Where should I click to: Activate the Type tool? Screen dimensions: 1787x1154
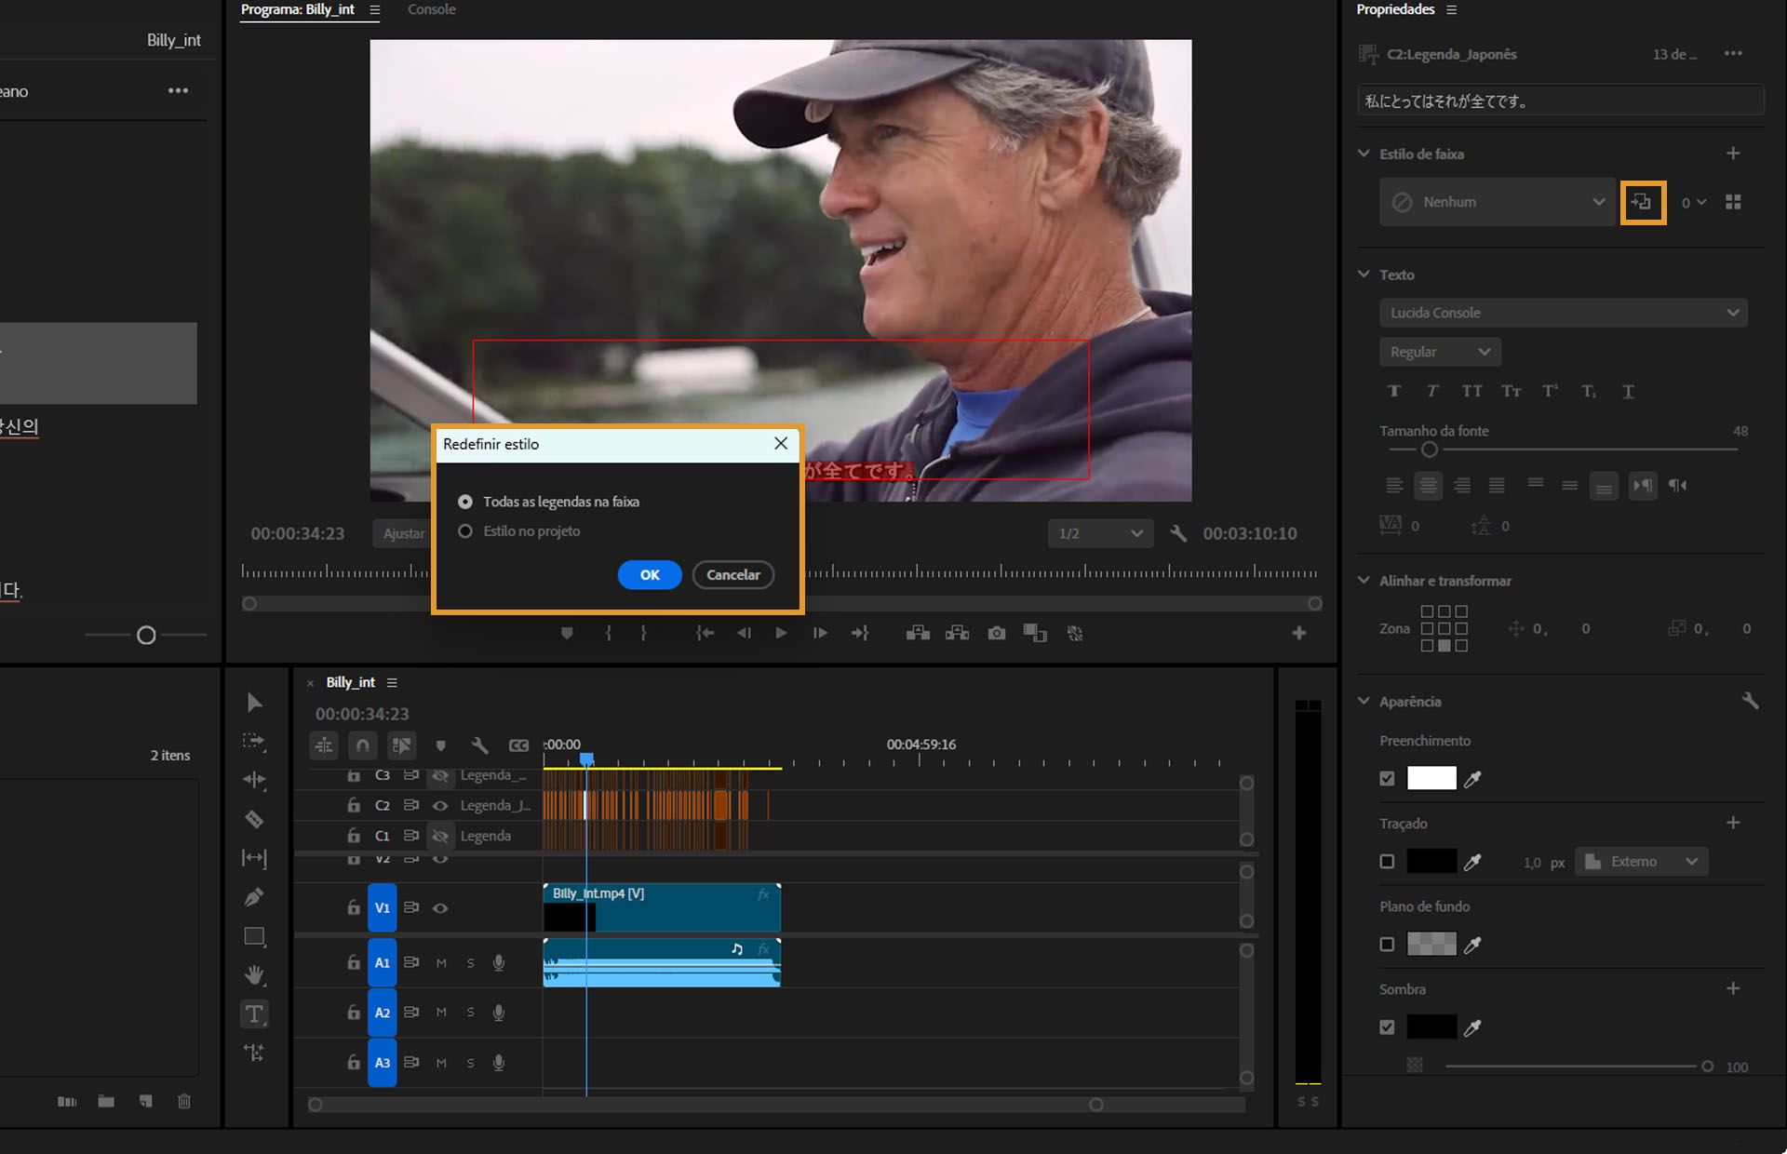pos(254,1013)
